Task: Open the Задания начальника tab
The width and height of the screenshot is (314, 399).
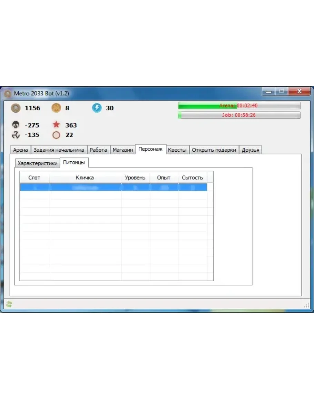Action: coord(59,150)
